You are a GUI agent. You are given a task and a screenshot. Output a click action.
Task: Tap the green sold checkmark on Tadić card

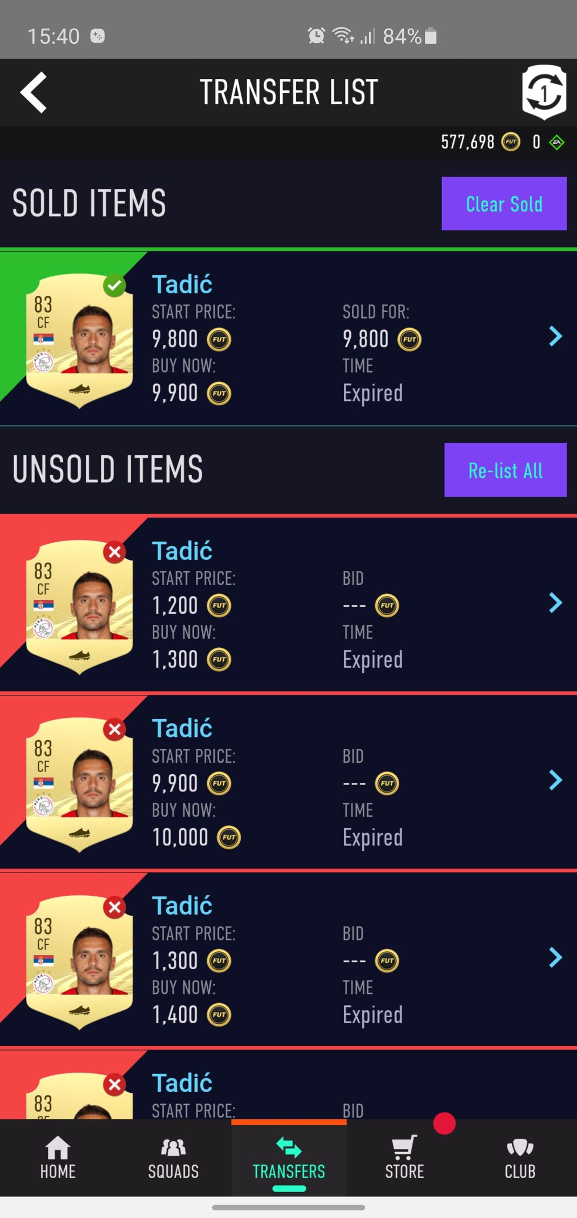[114, 285]
